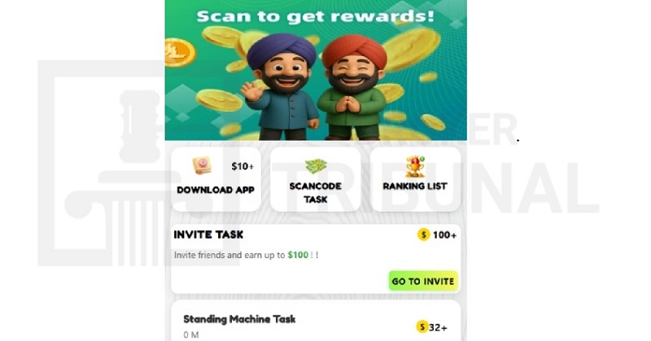Click the 32+ reward amount
The width and height of the screenshot is (651, 341).
tap(438, 328)
